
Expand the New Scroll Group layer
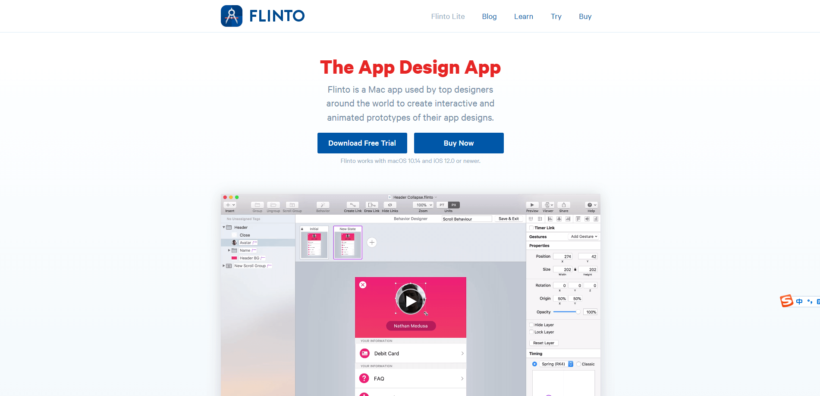[224, 266]
